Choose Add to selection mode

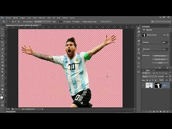pos(13,21)
